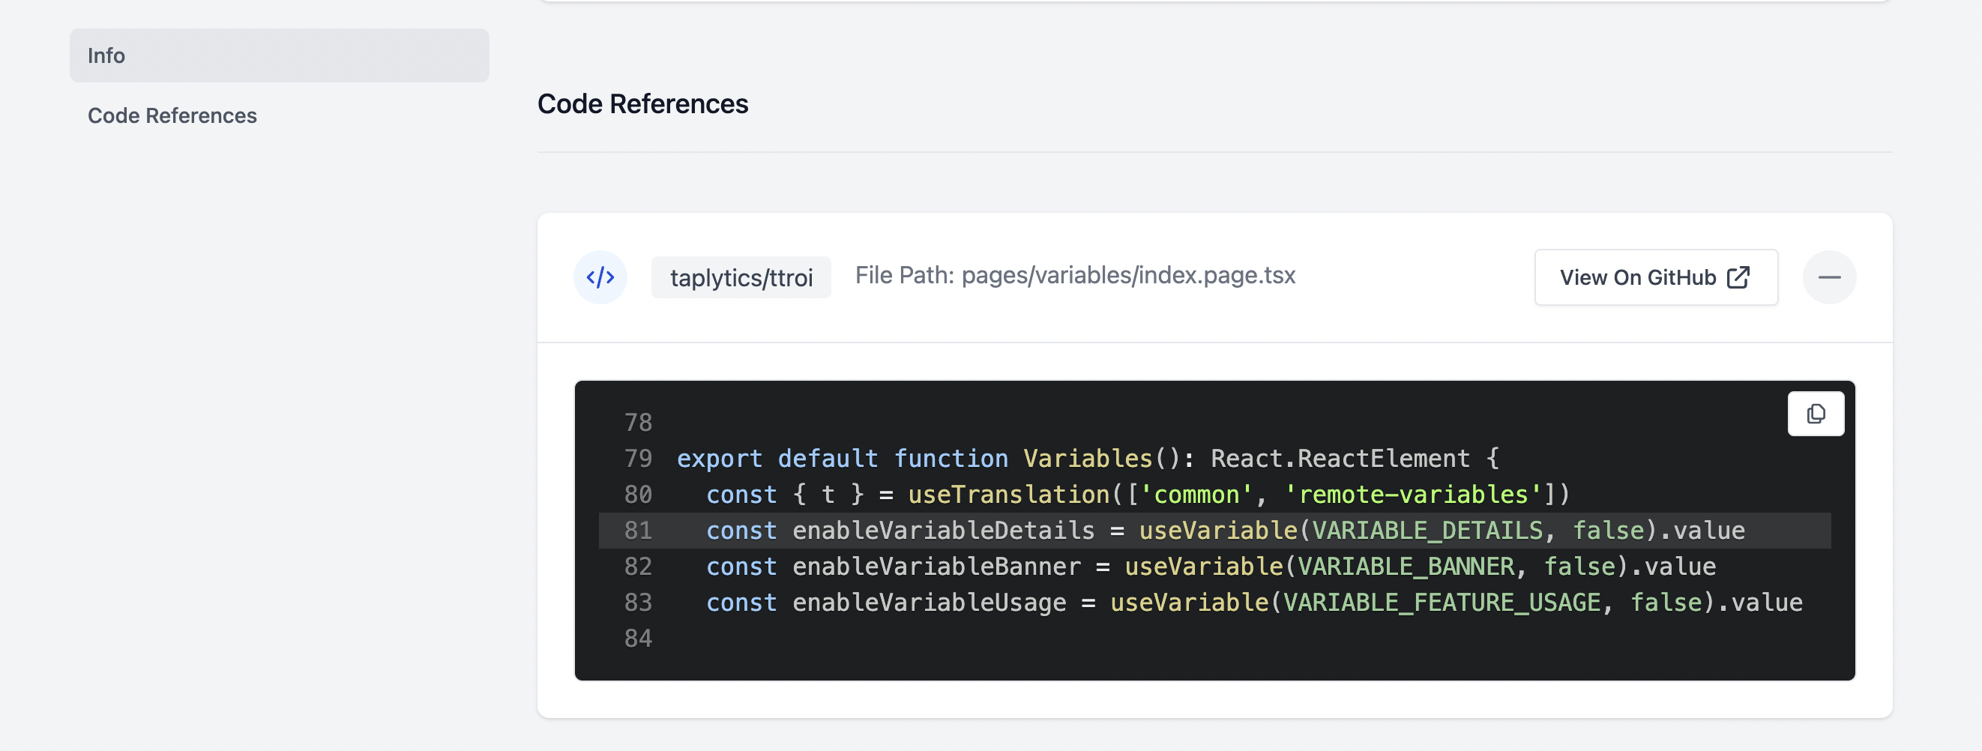
Task: Select the Info tab in the sidebar
Action: pyautogui.click(x=107, y=55)
